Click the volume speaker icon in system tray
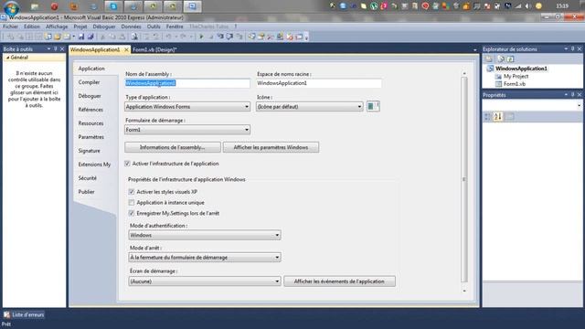 [x=528, y=6]
